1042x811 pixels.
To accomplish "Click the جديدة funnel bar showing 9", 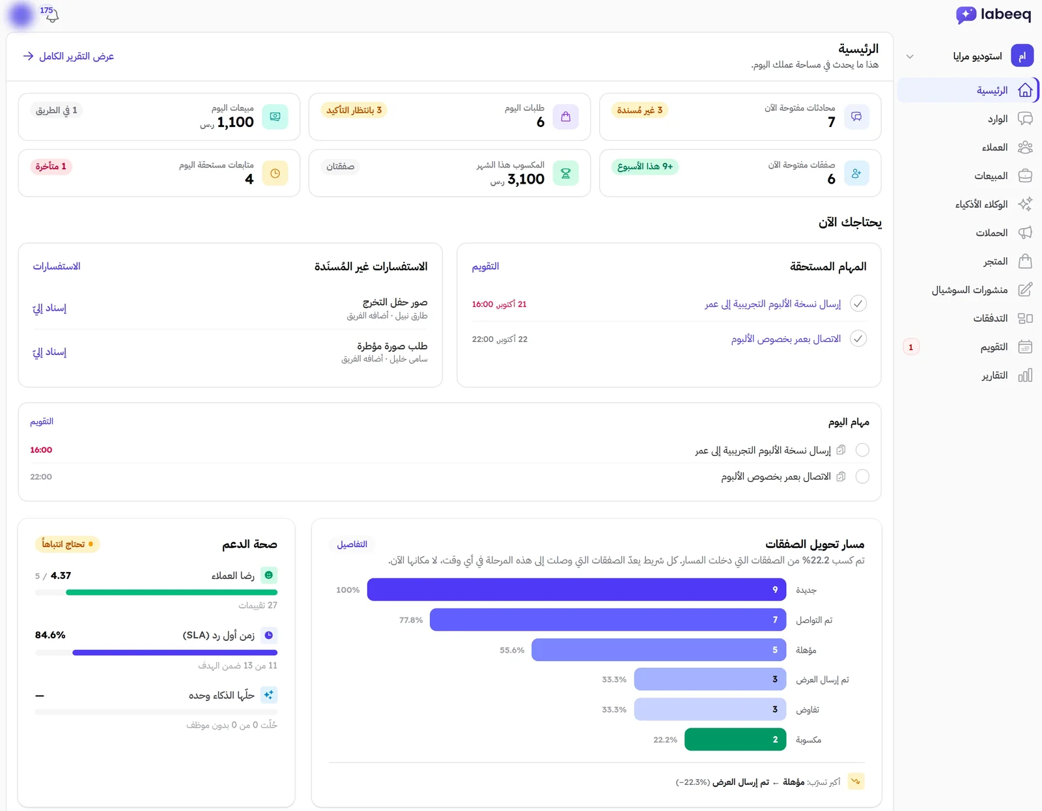I will (x=576, y=590).
